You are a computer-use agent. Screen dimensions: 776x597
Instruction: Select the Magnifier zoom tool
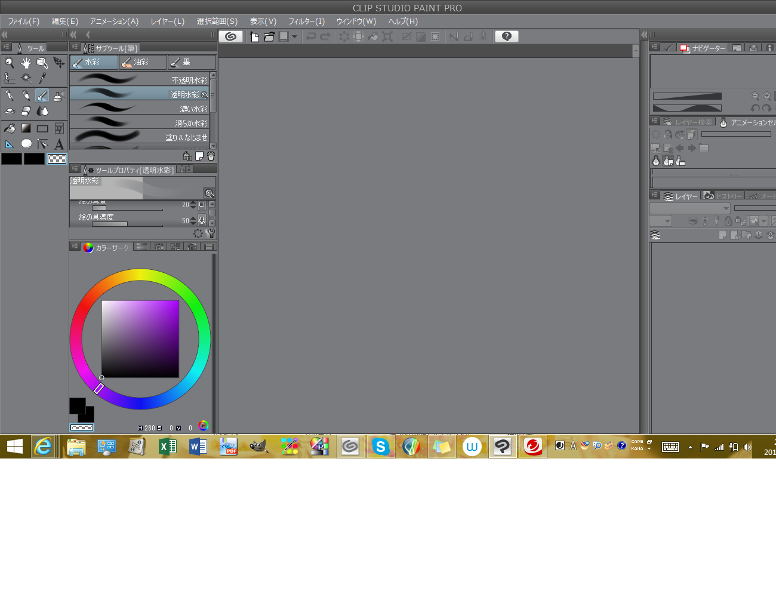(10, 63)
